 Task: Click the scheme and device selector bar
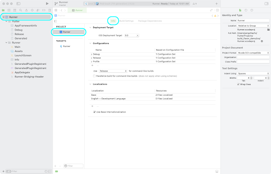point(137,4)
